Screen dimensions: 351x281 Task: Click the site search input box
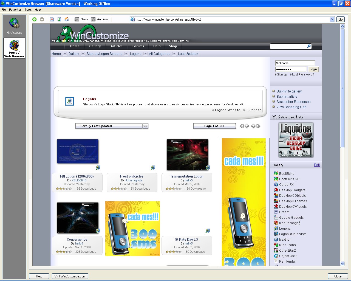tap(288, 46)
